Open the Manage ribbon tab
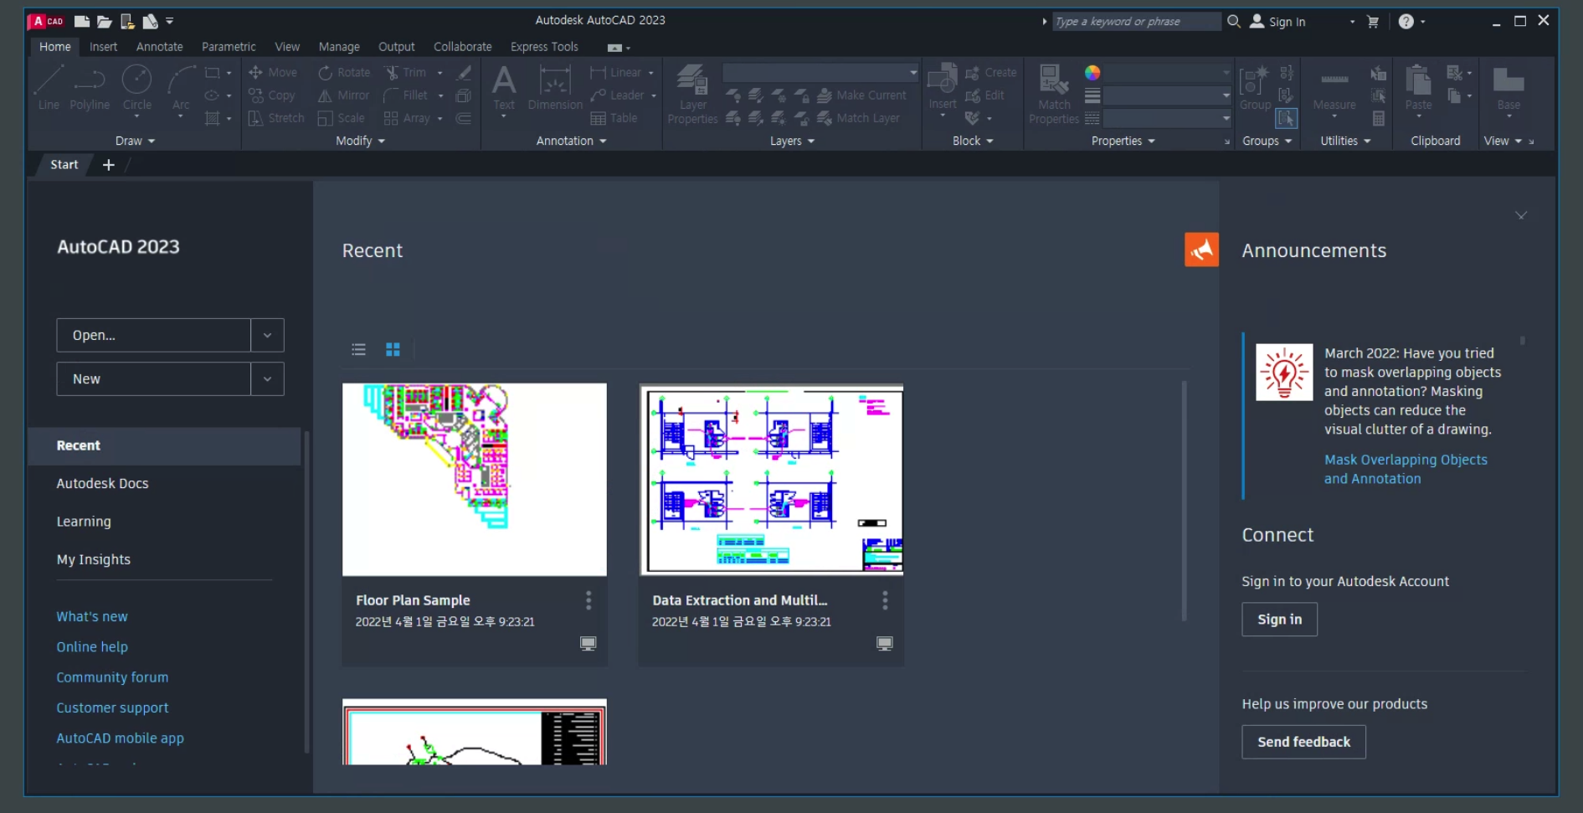This screenshot has width=1583, height=813. 339,47
